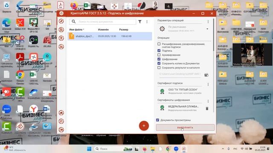Screen dimensions: 273x153
Task: Uncheck the Шифрование operation
Action: pos(159,59)
